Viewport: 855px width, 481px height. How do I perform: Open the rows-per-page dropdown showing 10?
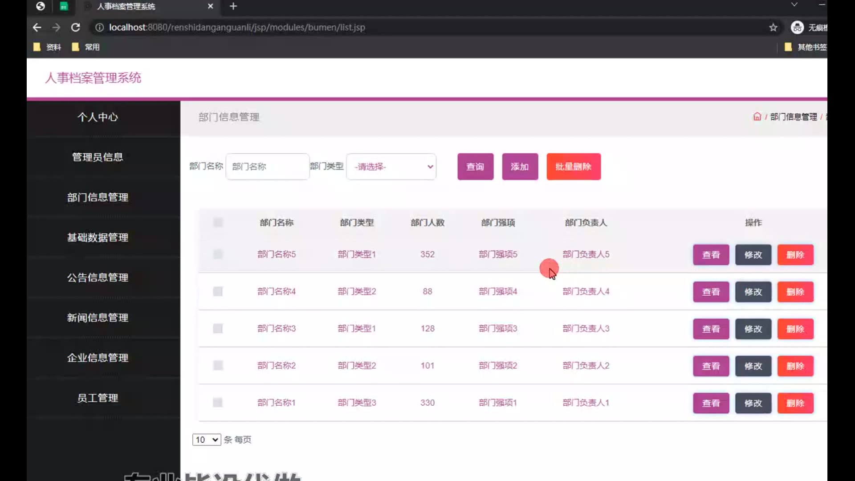207,440
